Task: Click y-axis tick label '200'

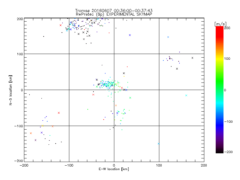Action: (20, 19)
